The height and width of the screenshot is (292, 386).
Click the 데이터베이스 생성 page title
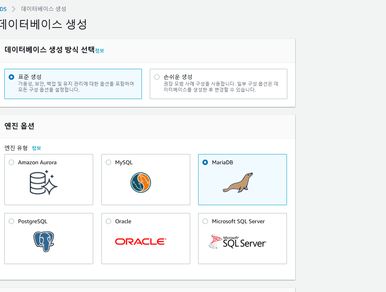tap(43, 24)
